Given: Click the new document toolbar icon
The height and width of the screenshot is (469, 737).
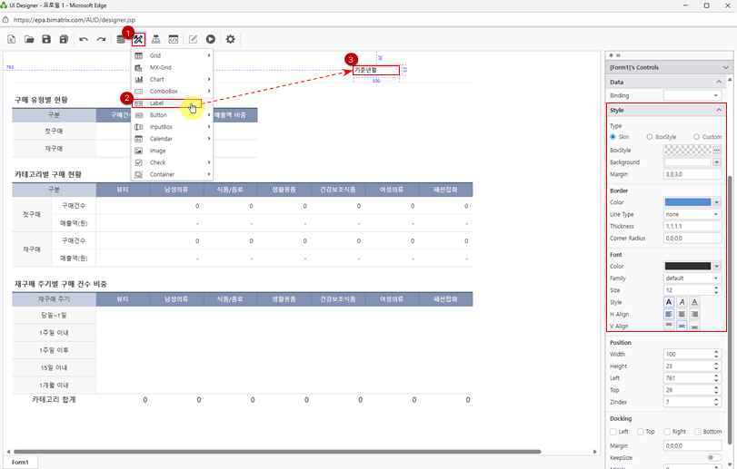Looking at the screenshot, I should pyautogui.click(x=12, y=39).
